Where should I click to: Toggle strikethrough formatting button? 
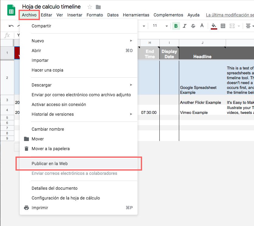pos(193,26)
